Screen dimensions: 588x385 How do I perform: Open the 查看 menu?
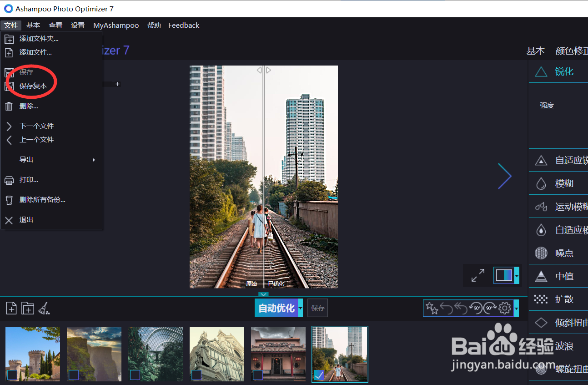click(55, 25)
